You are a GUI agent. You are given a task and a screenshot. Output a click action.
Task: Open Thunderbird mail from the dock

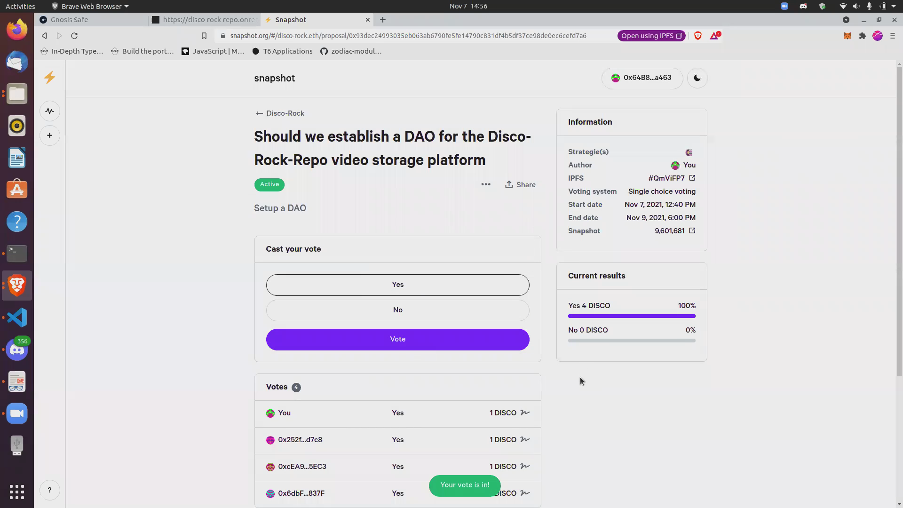tap(17, 62)
